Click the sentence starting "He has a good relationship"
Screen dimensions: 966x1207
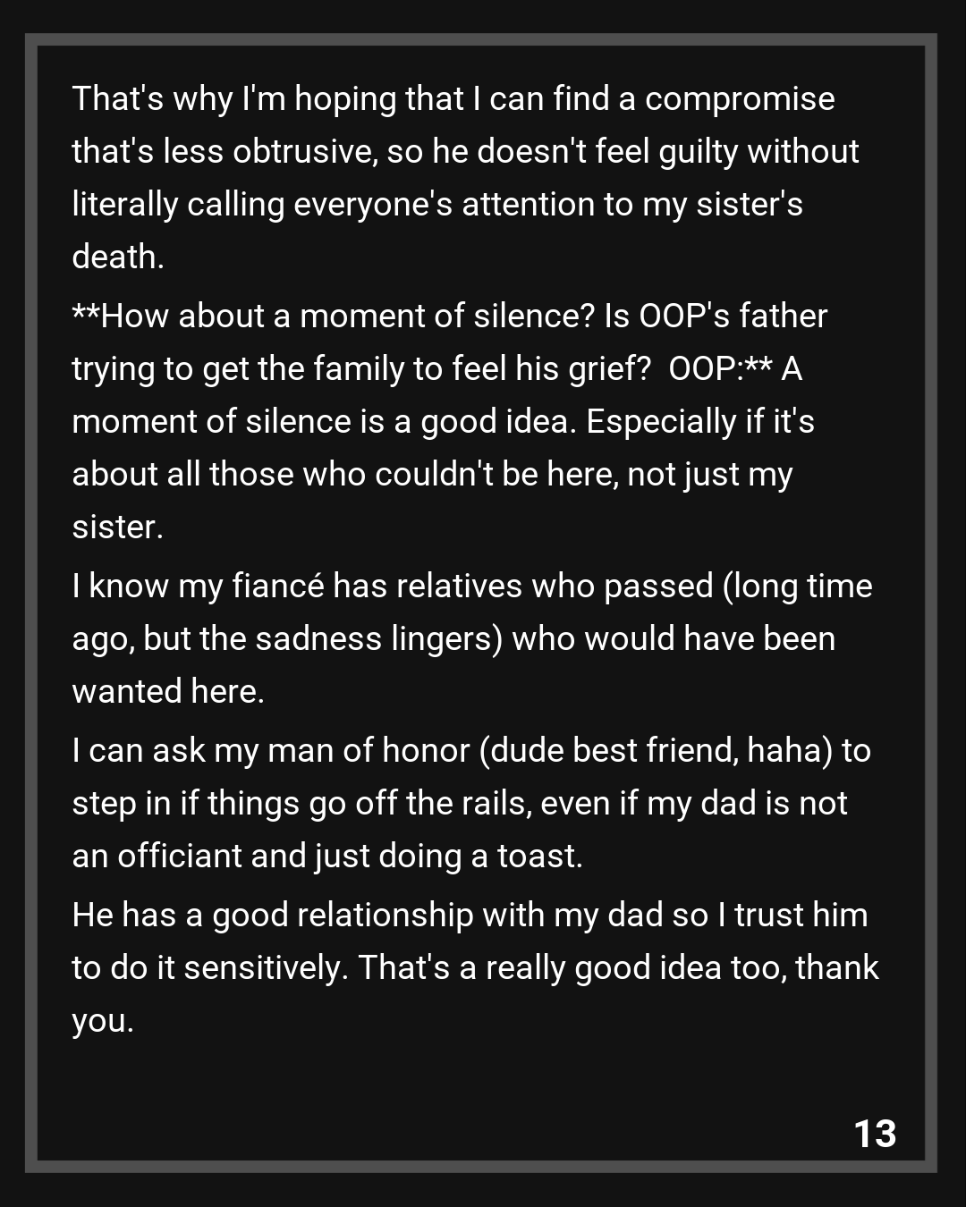(470, 916)
